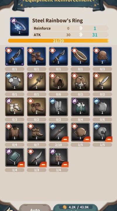
Task: Remove the green-cuffed boots with minus badge
Action: (x=65, y=164)
